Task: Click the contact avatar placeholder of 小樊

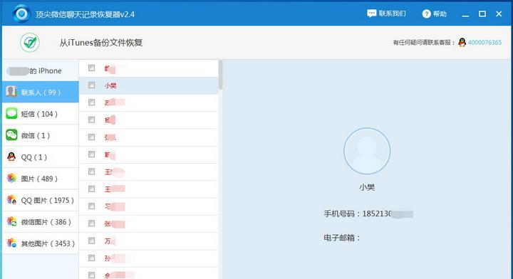Action: pos(367,151)
